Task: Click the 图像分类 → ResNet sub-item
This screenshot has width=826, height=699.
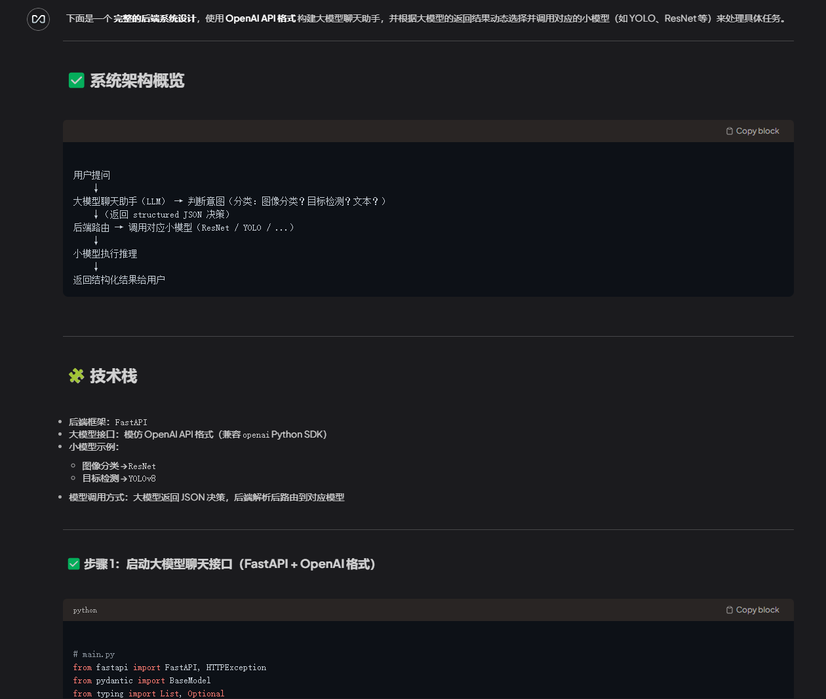Action: [x=119, y=466]
